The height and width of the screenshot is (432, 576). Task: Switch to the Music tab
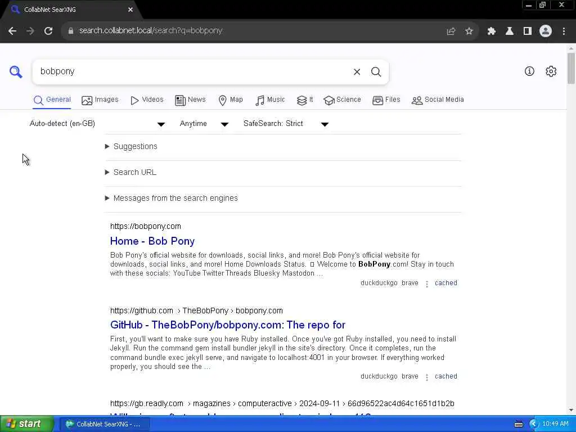click(270, 100)
